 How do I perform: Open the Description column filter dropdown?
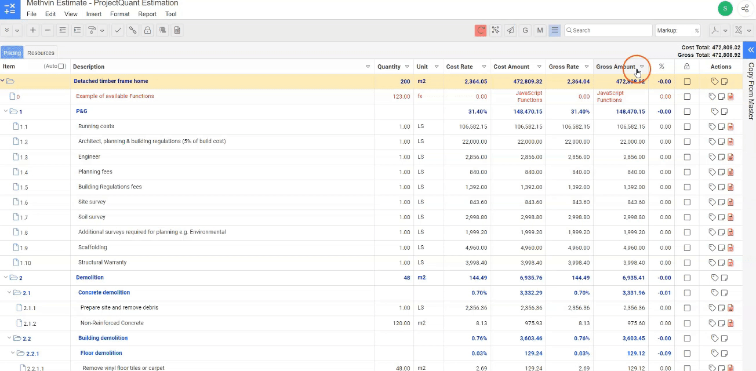pyautogui.click(x=368, y=67)
